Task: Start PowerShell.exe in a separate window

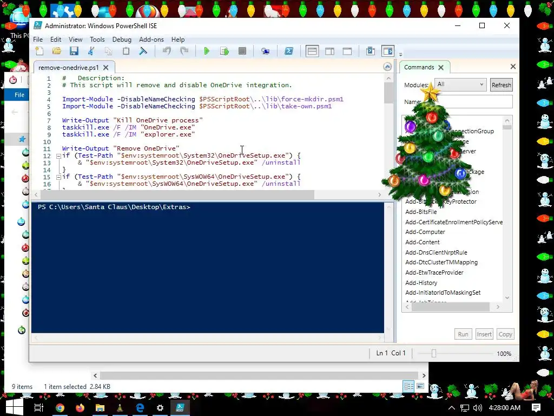Action: (289, 51)
